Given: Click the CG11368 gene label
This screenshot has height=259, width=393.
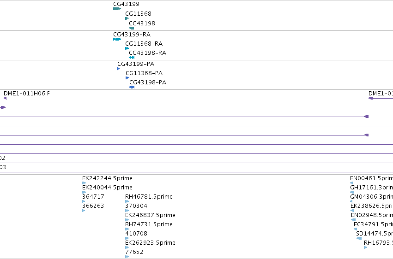Looking at the screenshot, I should coord(138,14).
